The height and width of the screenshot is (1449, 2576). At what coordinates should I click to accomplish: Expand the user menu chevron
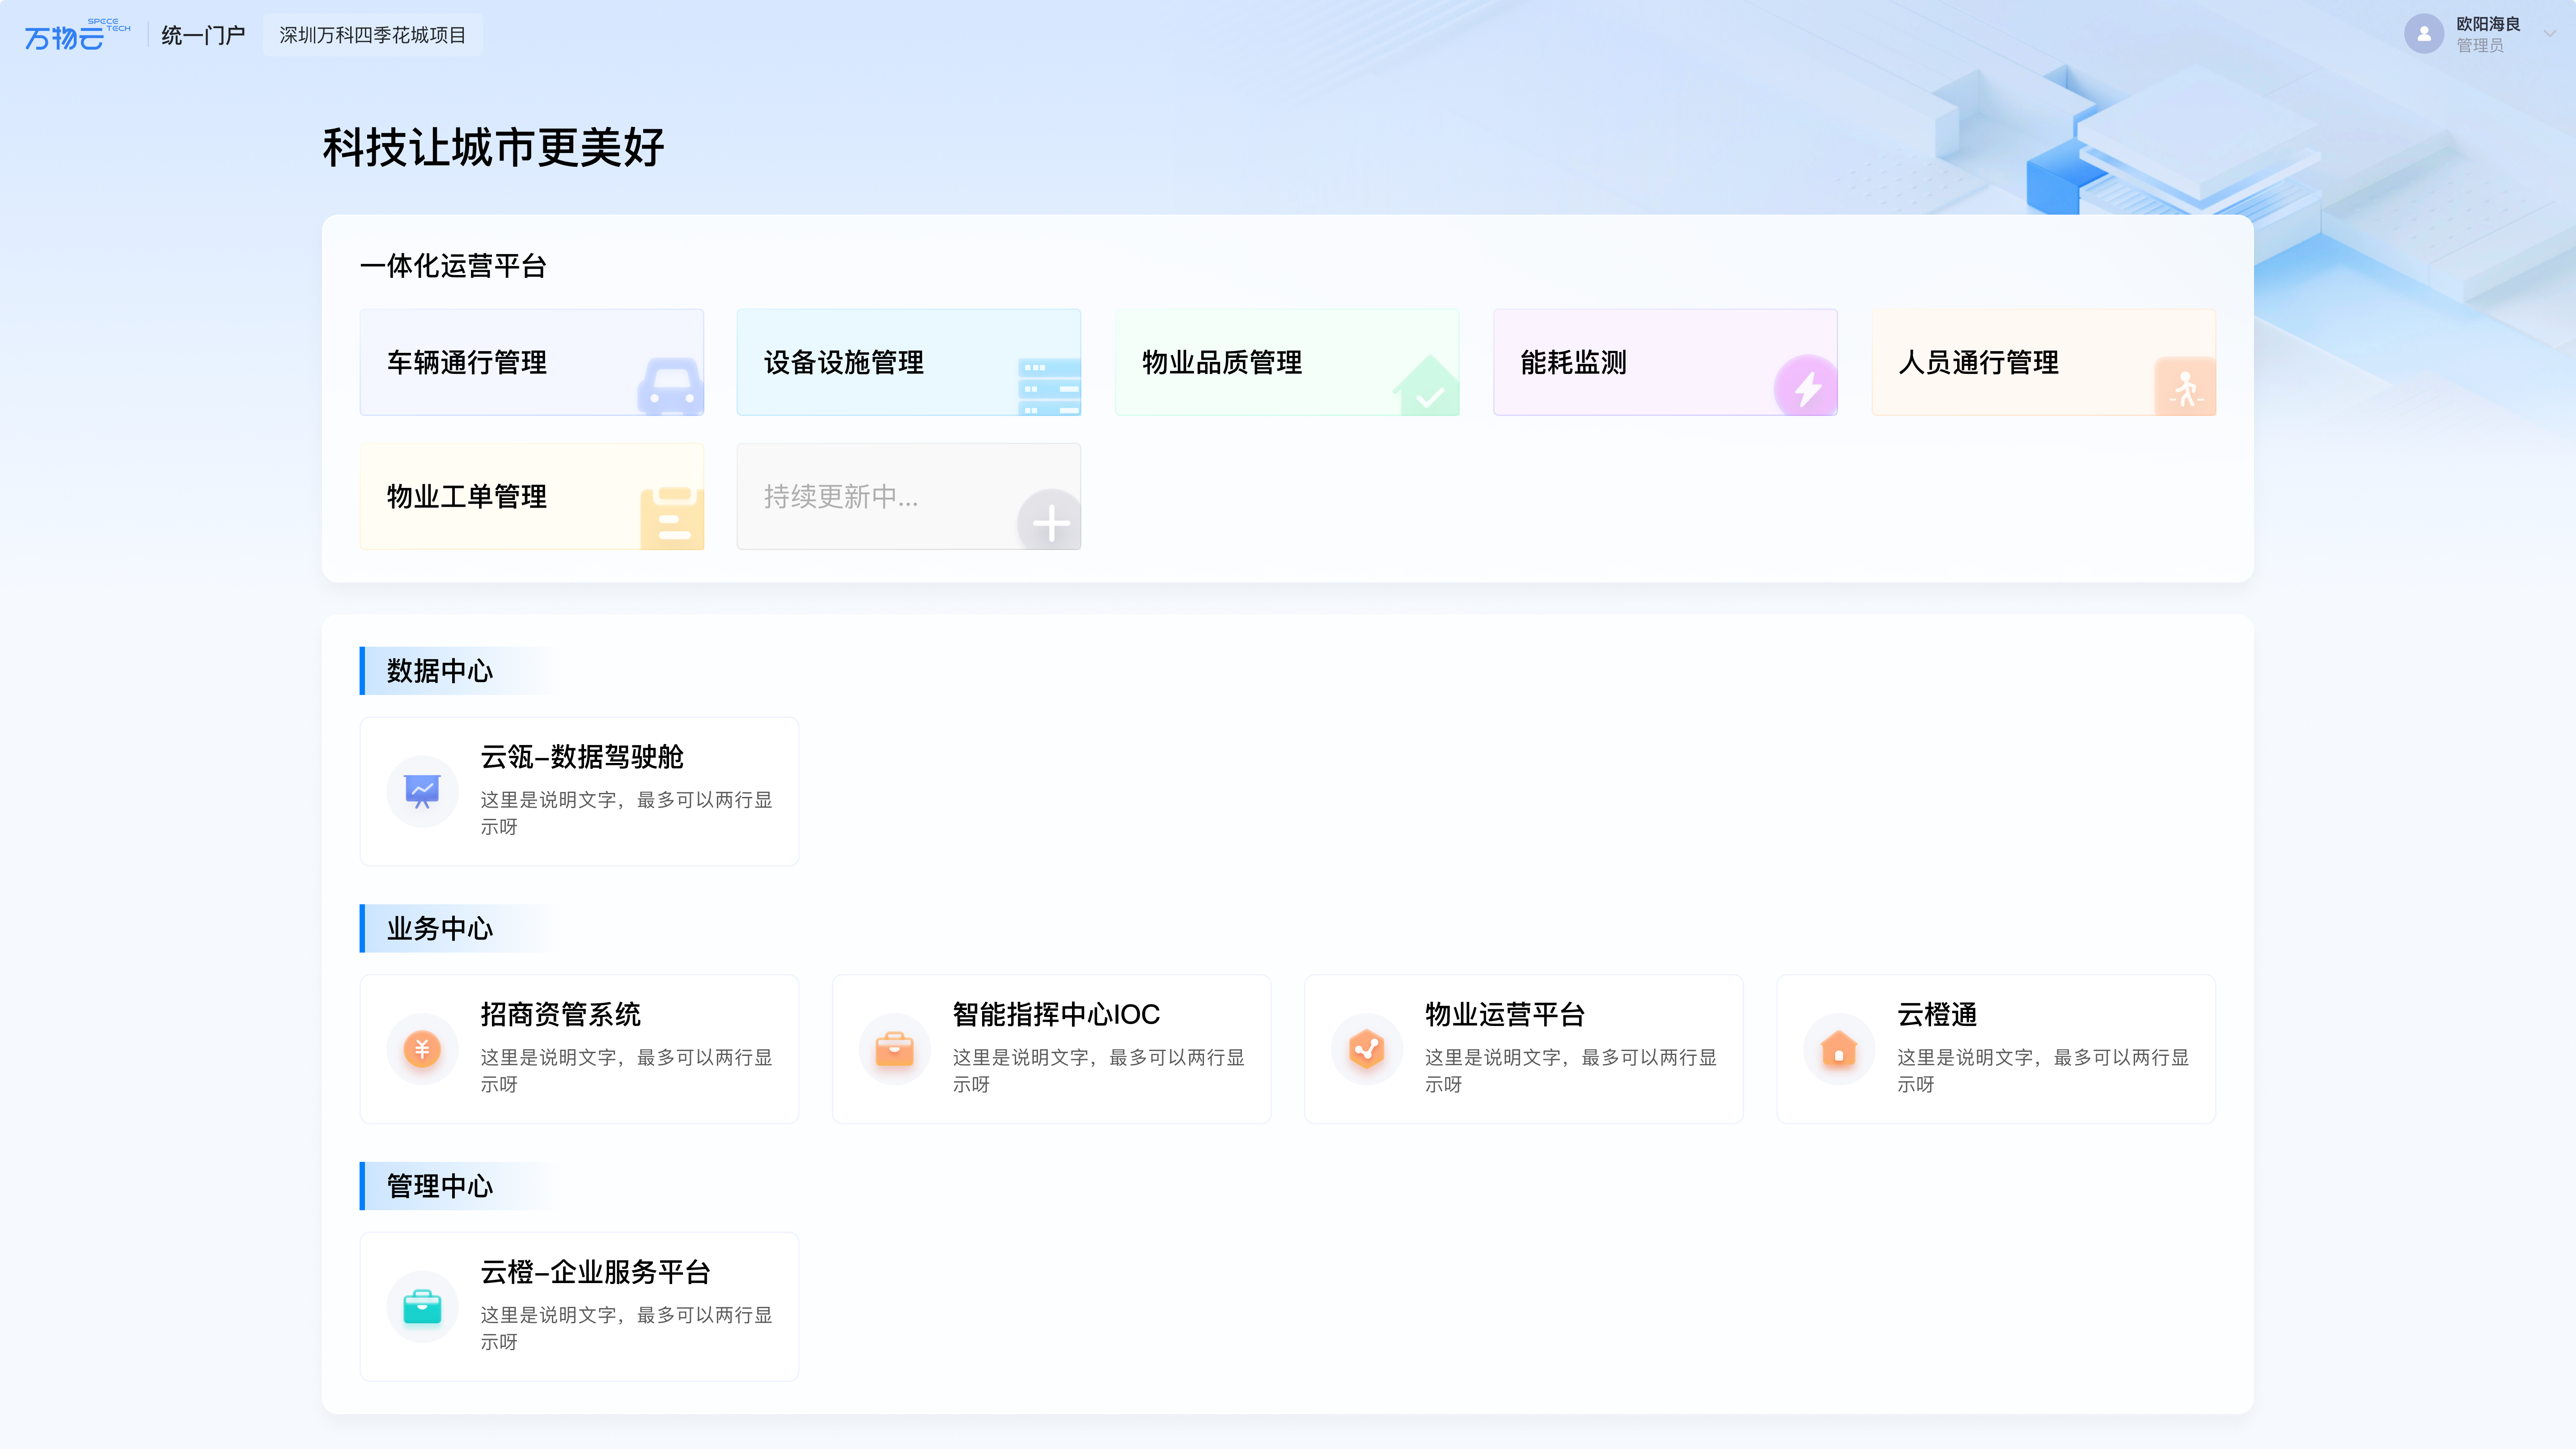point(2549,34)
